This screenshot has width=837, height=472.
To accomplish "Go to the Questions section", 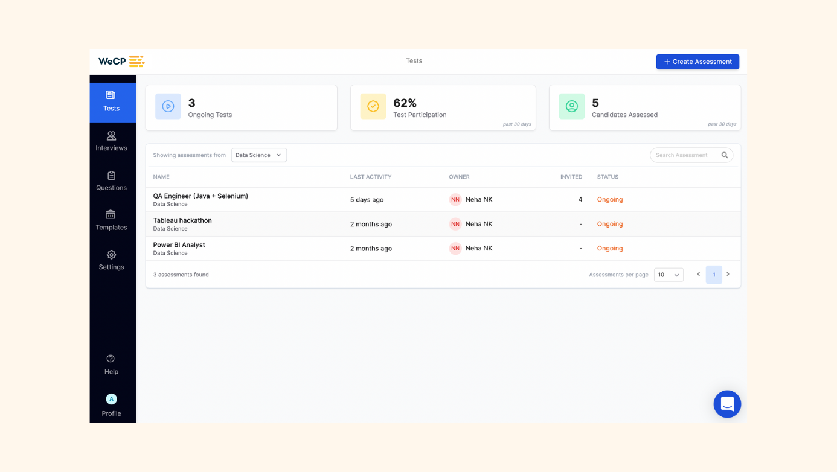I will [112, 181].
